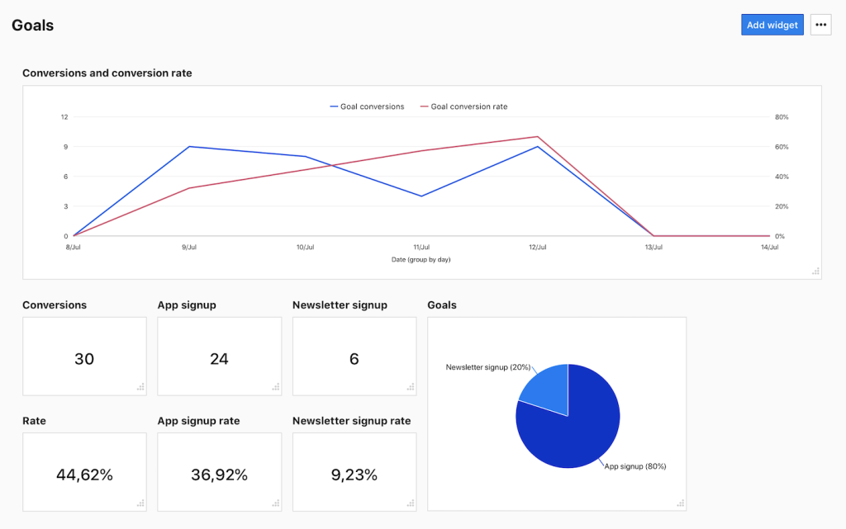846x529 pixels.
Task: Click the resize handle on the Conversions widget
Action: click(140, 386)
